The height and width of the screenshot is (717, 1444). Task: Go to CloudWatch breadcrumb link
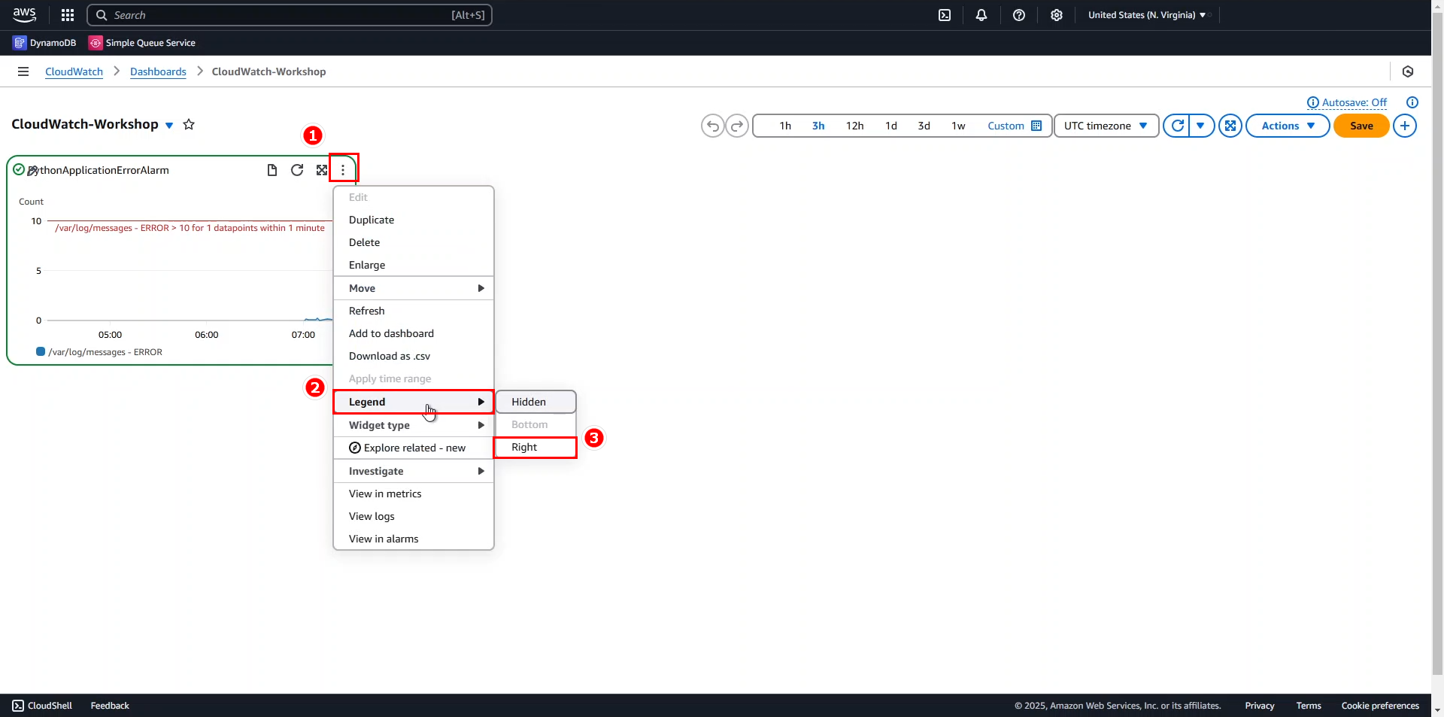(x=74, y=71)
